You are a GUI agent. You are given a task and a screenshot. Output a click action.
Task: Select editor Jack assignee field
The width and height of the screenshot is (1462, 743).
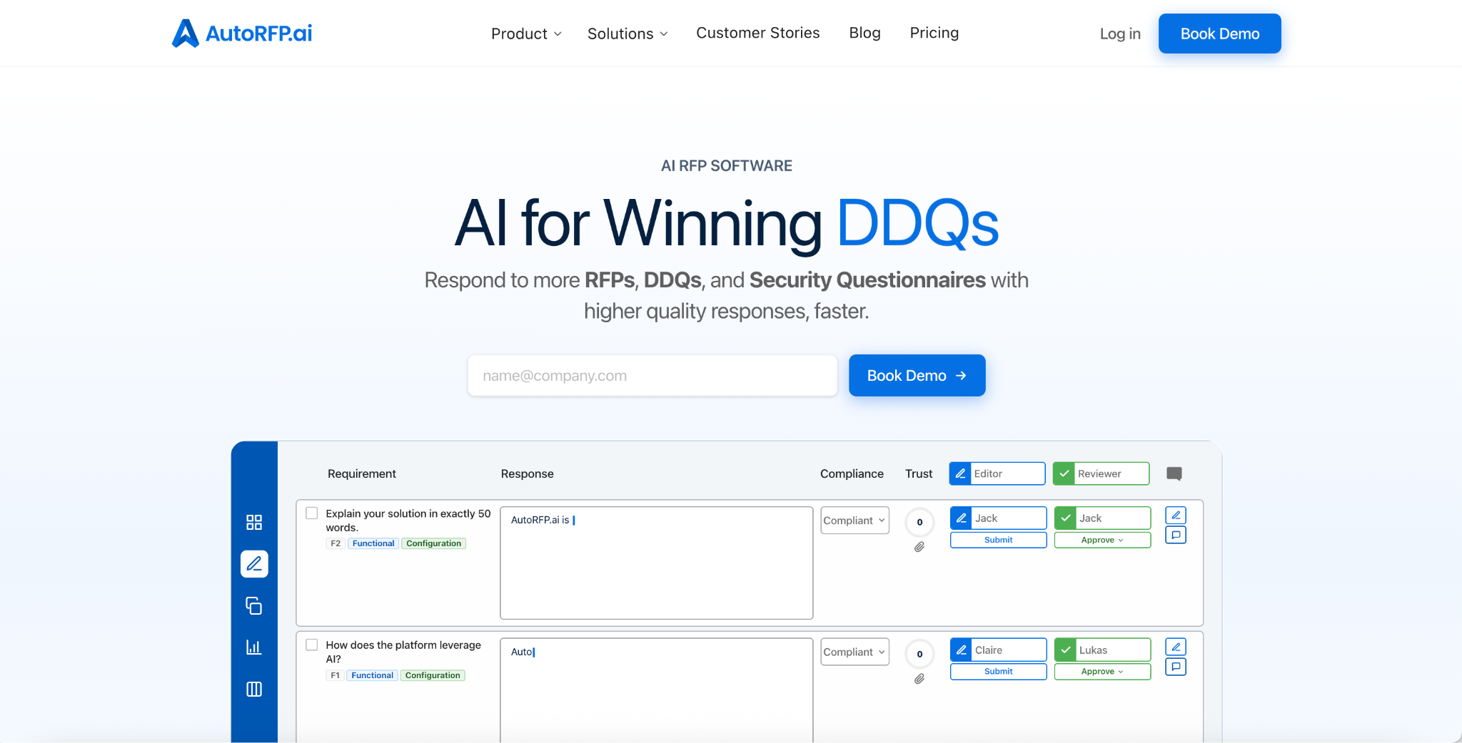click(998, 518)
